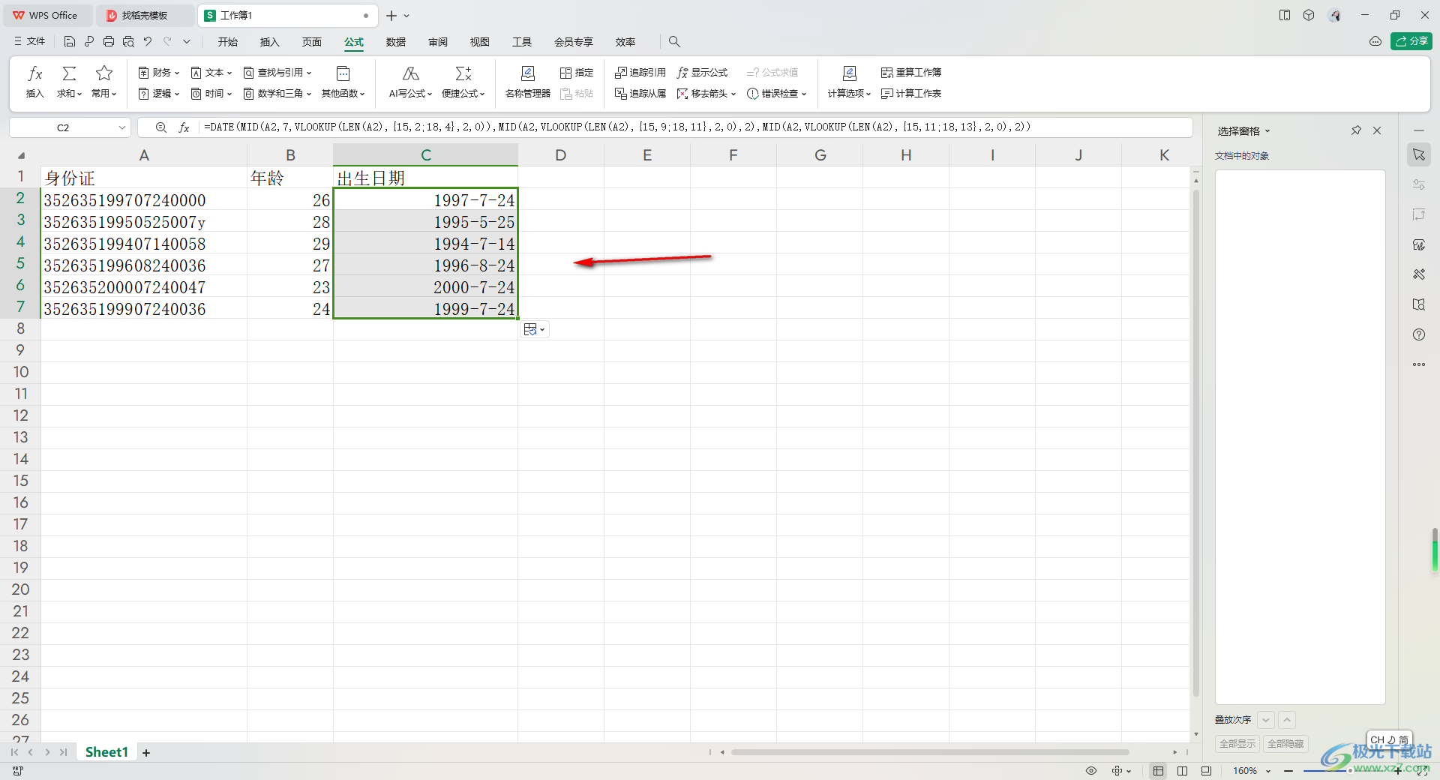This screenshot has height=780, width=1440.
Task: Click the horizontal scrollbar
Action: [x=930, y=752]
